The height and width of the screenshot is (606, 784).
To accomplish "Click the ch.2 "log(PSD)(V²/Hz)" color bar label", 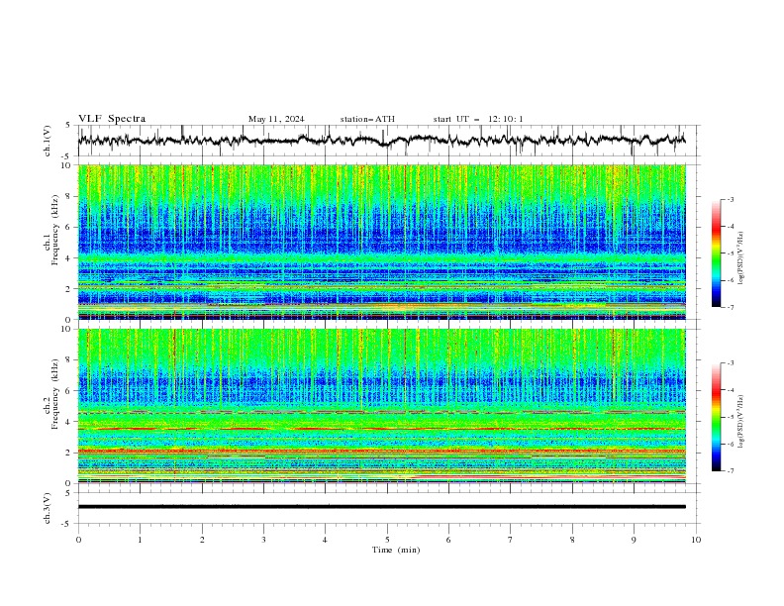I will (741, 421).
